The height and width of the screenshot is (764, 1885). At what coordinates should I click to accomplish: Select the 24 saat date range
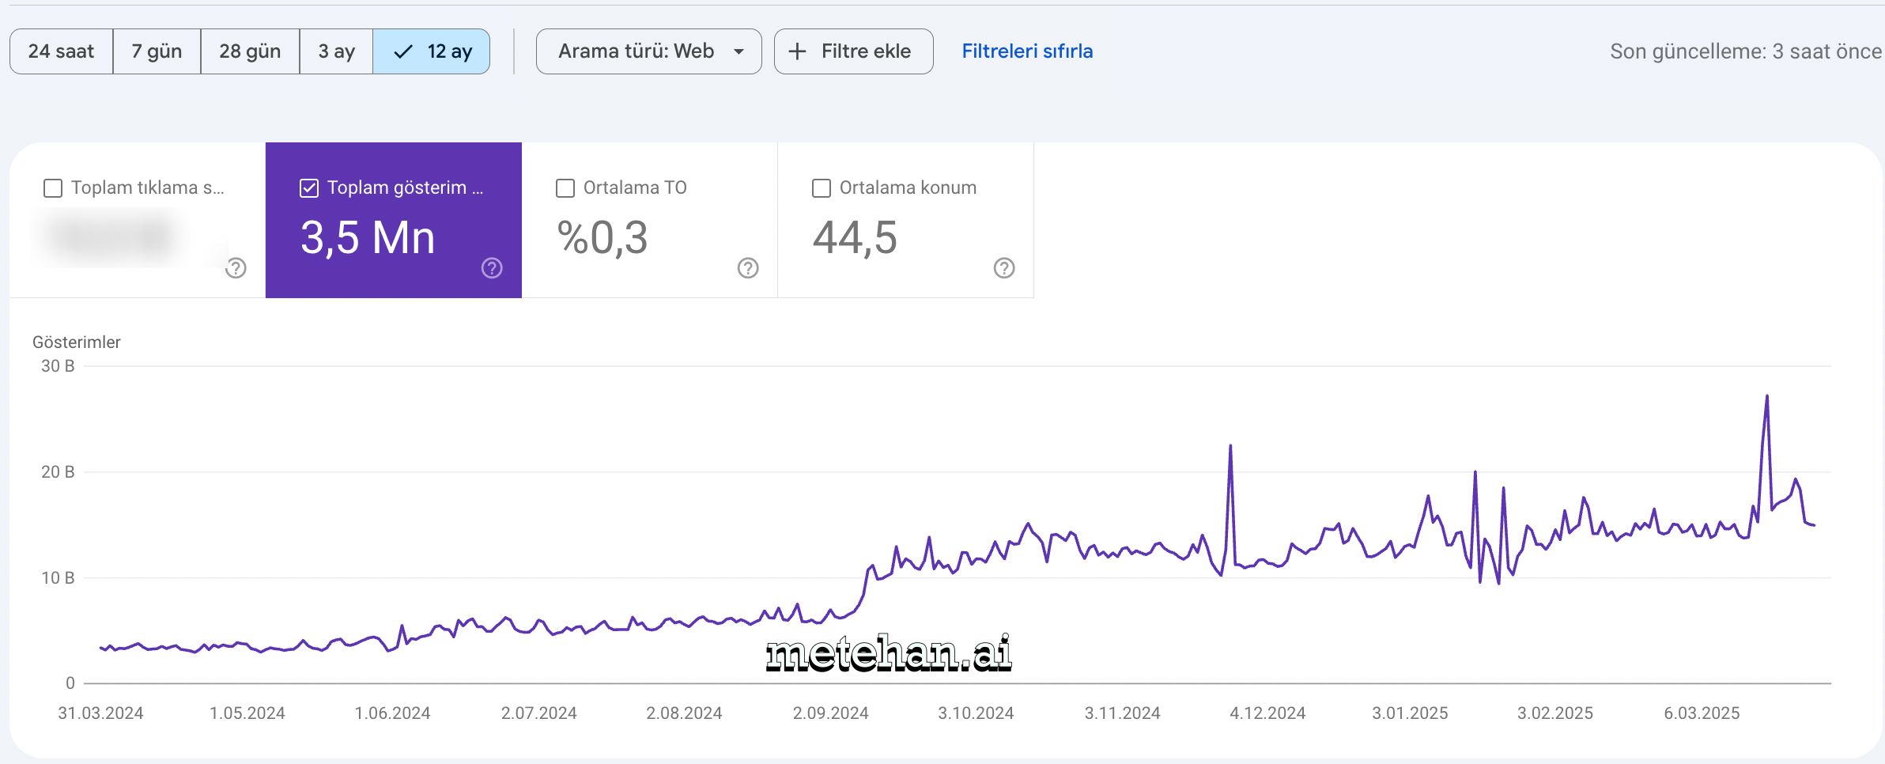click(61, 51)
